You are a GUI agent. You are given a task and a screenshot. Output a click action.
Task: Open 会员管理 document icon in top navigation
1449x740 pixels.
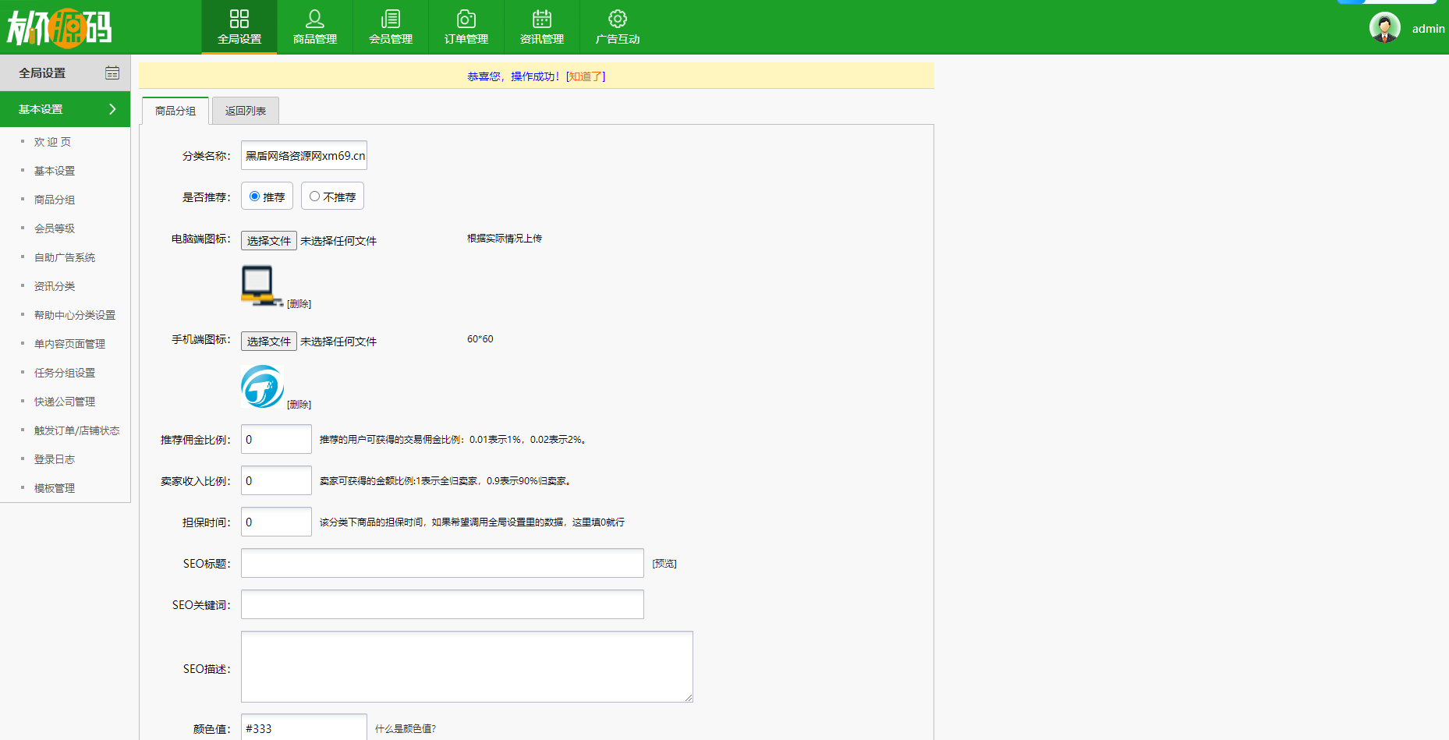390,19
